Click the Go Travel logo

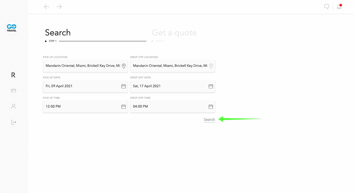click(12, 28)
